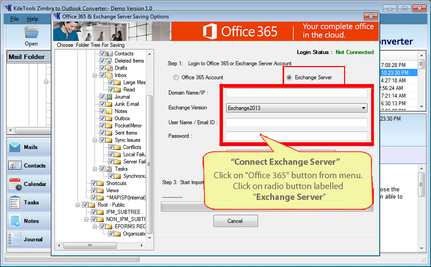
Task: Click the Password field
Action: point(296,136)
